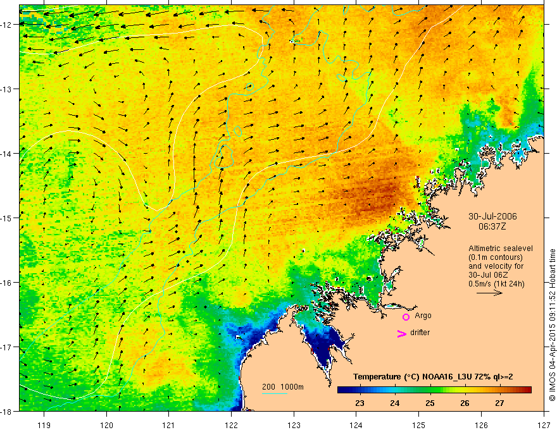This screenshot has width=557, height=430.
Task: Click the latitude axis label -15
Action: 6,218
